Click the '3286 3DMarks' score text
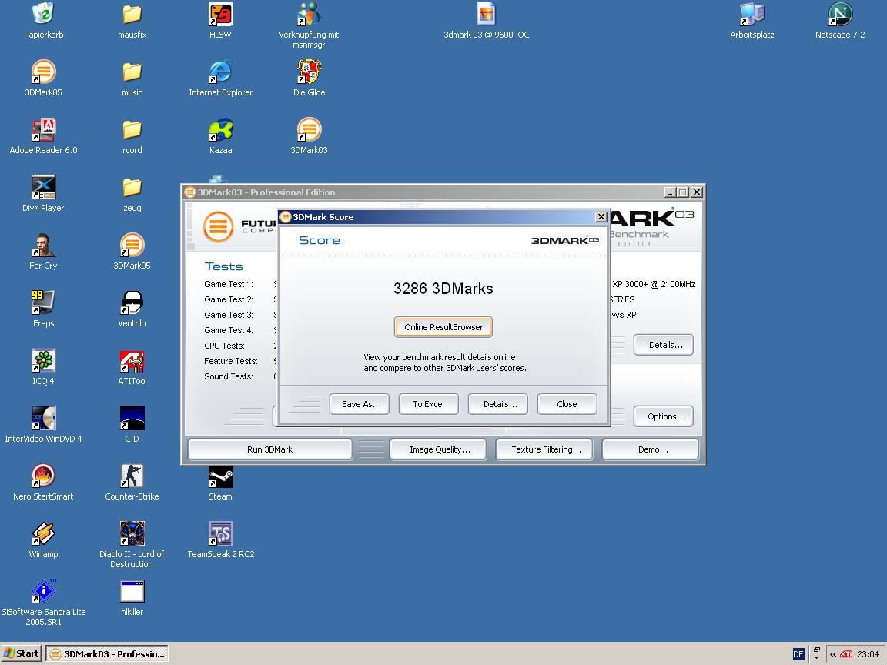 click(x=443, y=289)
